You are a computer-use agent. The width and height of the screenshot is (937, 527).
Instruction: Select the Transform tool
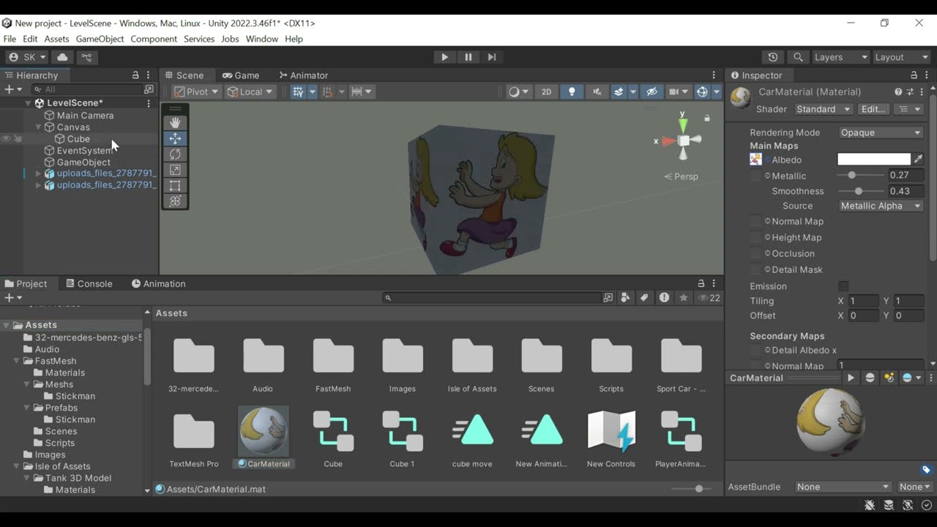[175, 201]
